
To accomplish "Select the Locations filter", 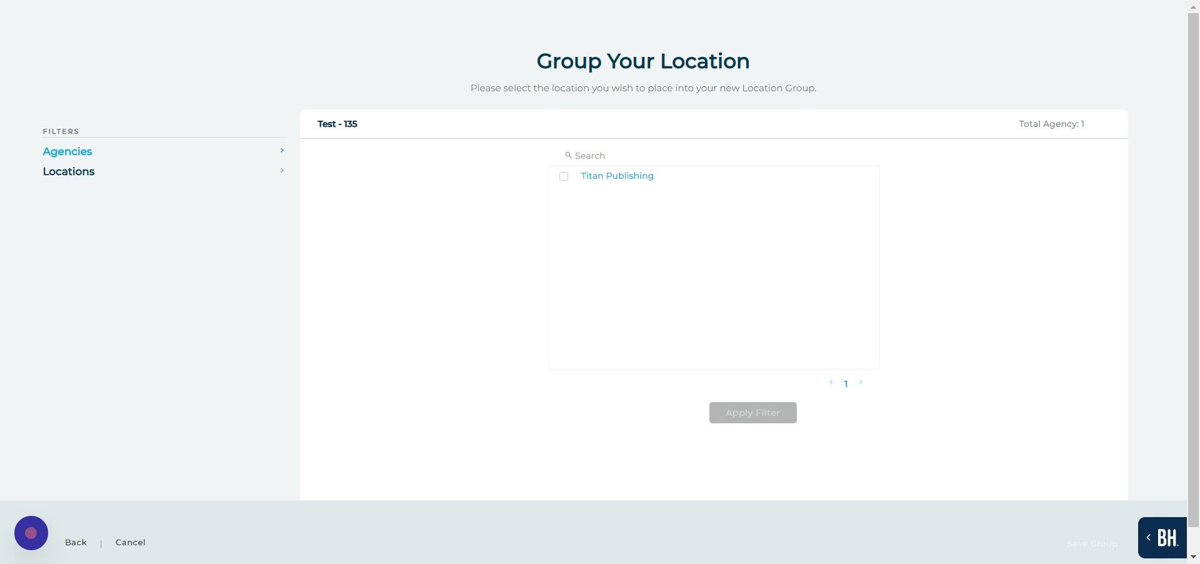I will pos(69,171).
